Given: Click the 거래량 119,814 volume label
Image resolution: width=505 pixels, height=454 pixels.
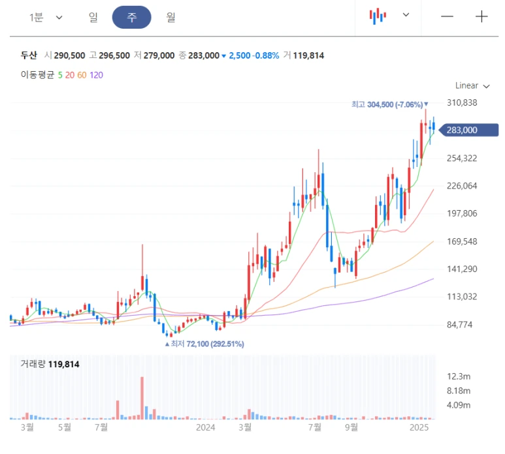Looking at the screenshot, I should (x=50, y=364).
